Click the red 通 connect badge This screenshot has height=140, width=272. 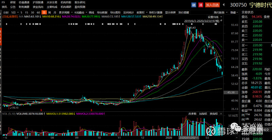[201, 5]
